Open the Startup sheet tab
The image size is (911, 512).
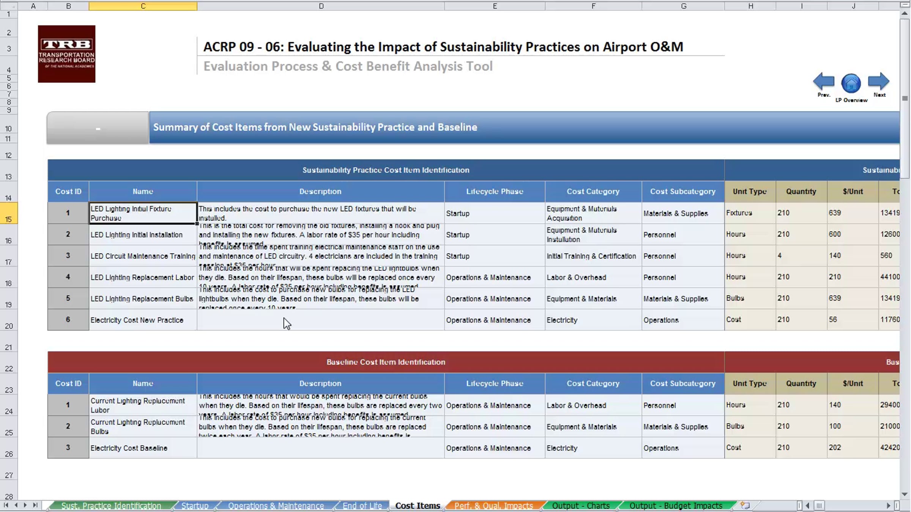point(195,506)
